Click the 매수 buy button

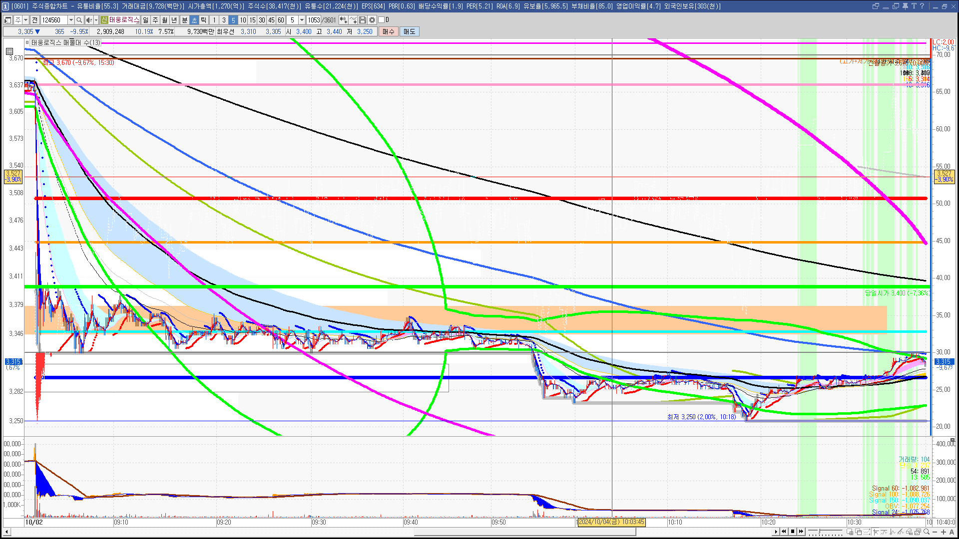[389, 31]
